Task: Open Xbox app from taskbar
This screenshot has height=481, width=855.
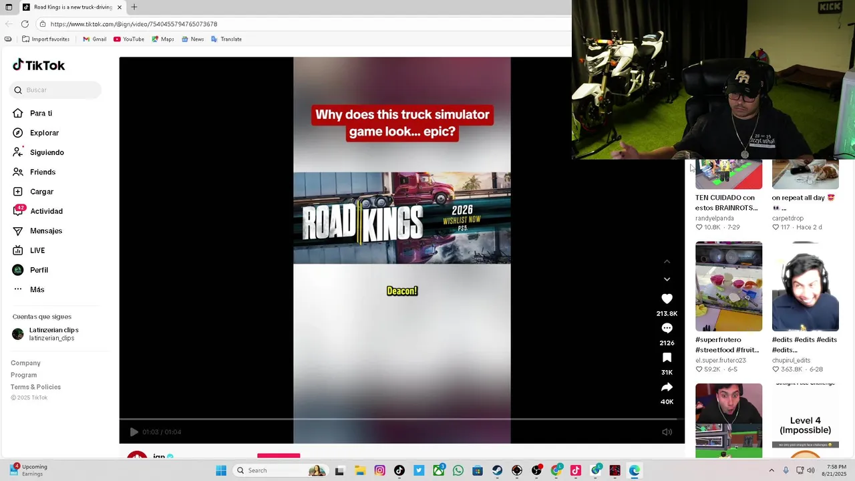Action: coord(438,470)
